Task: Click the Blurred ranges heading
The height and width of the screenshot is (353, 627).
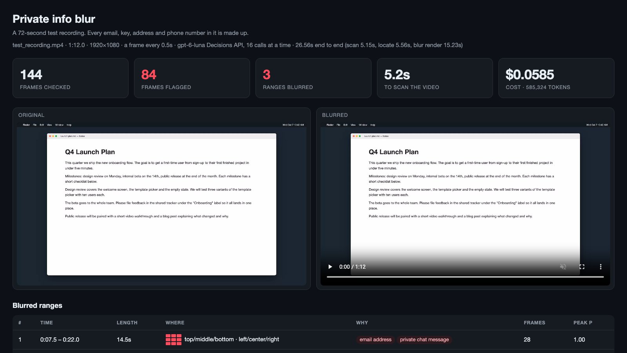Action: [x=37, y=306]
